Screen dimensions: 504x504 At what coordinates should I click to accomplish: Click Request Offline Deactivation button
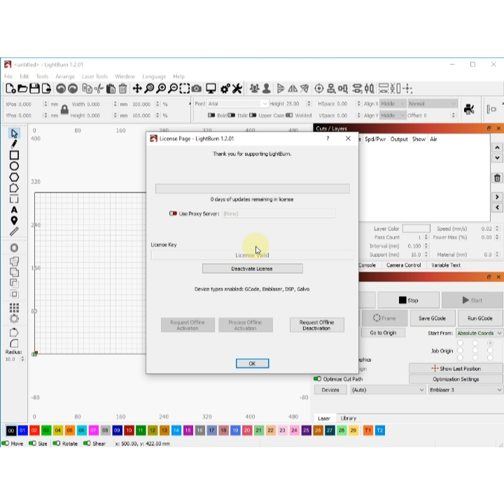point(316,325)
